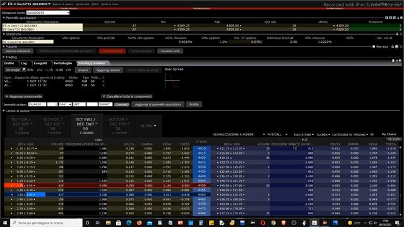
Task: Click the round icon next to Pre-insc
Action: pyautogui.click(x=397, y=47)
